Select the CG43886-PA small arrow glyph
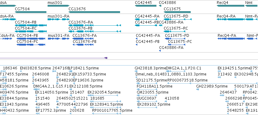The width and height of the screenshot is (258, 115). tap(160, 51)
